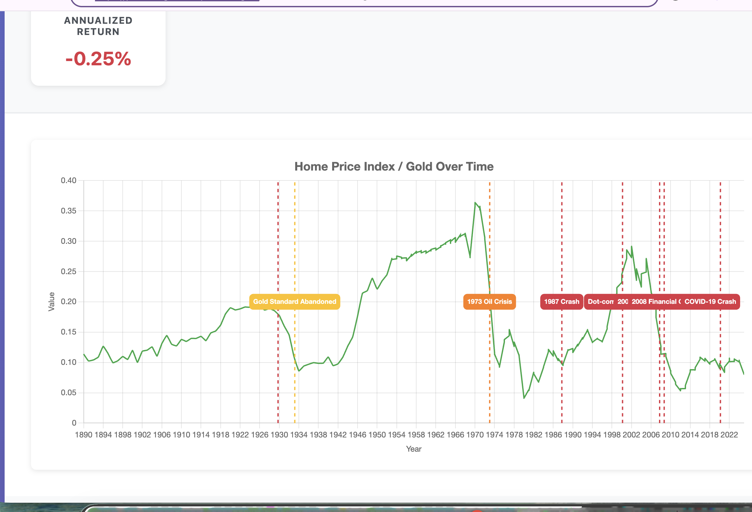Click the COVID-19 Crash annotation label
Viewport: 752px width, 512px height.
point(710,302)
